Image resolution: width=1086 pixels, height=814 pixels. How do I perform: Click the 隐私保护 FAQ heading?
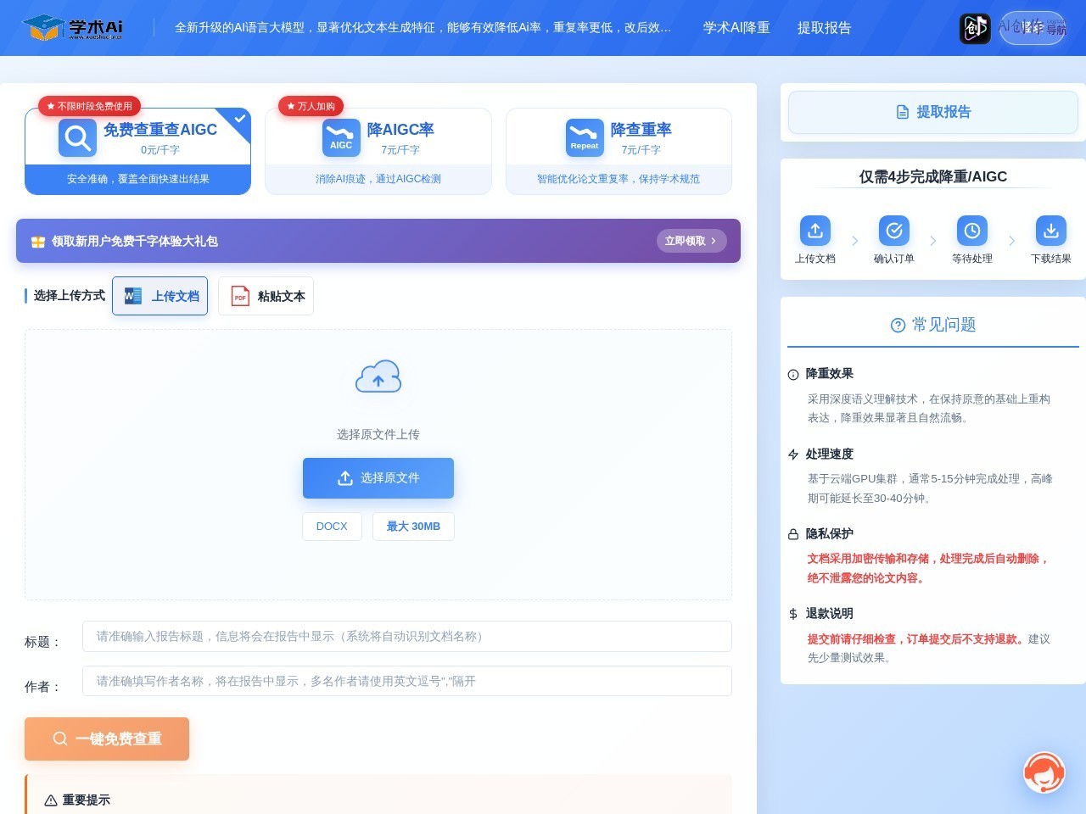point(830,533)
